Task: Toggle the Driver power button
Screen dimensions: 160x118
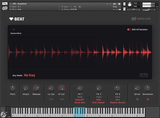Action: coord(137,99)
